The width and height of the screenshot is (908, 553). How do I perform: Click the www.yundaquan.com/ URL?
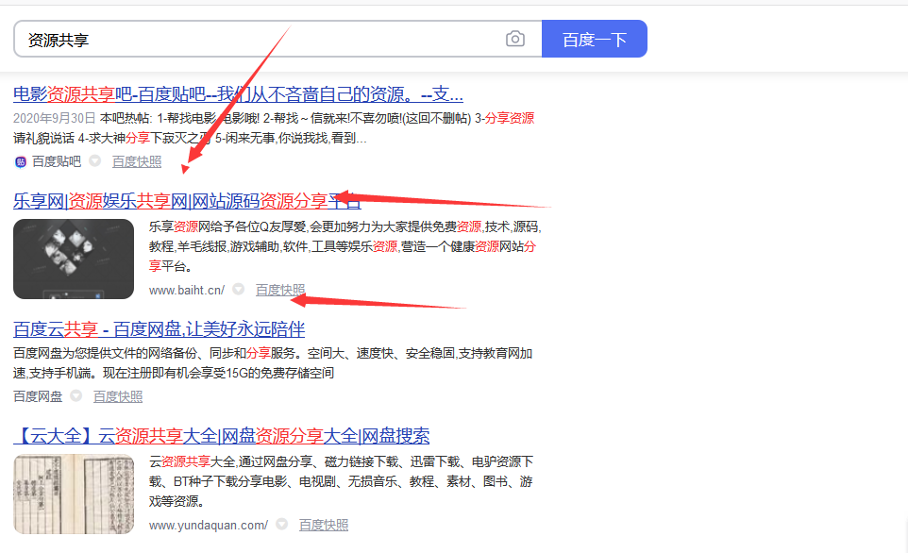pyautogui.click(x=209, y=526)
